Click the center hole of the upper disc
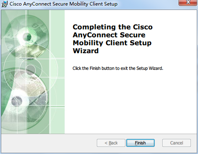 pos(27,36)
